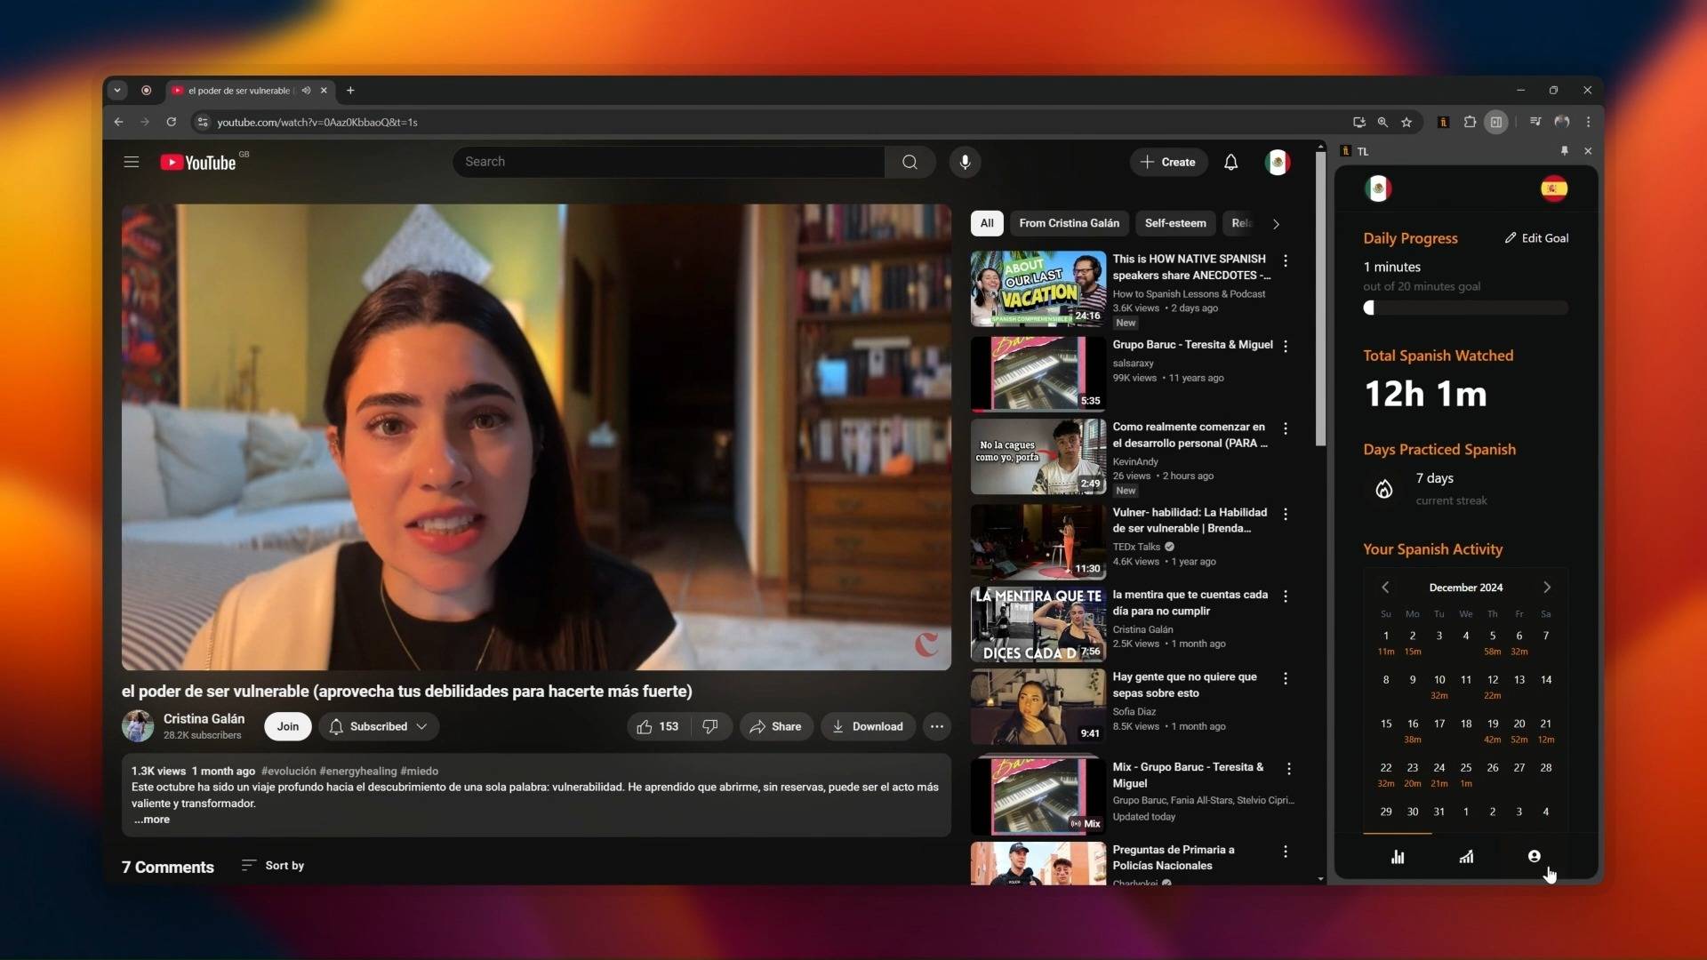Open the YouTube hamburger guide menu
The width and height of the screenshot is (1707, 960).
click(132, 162)
